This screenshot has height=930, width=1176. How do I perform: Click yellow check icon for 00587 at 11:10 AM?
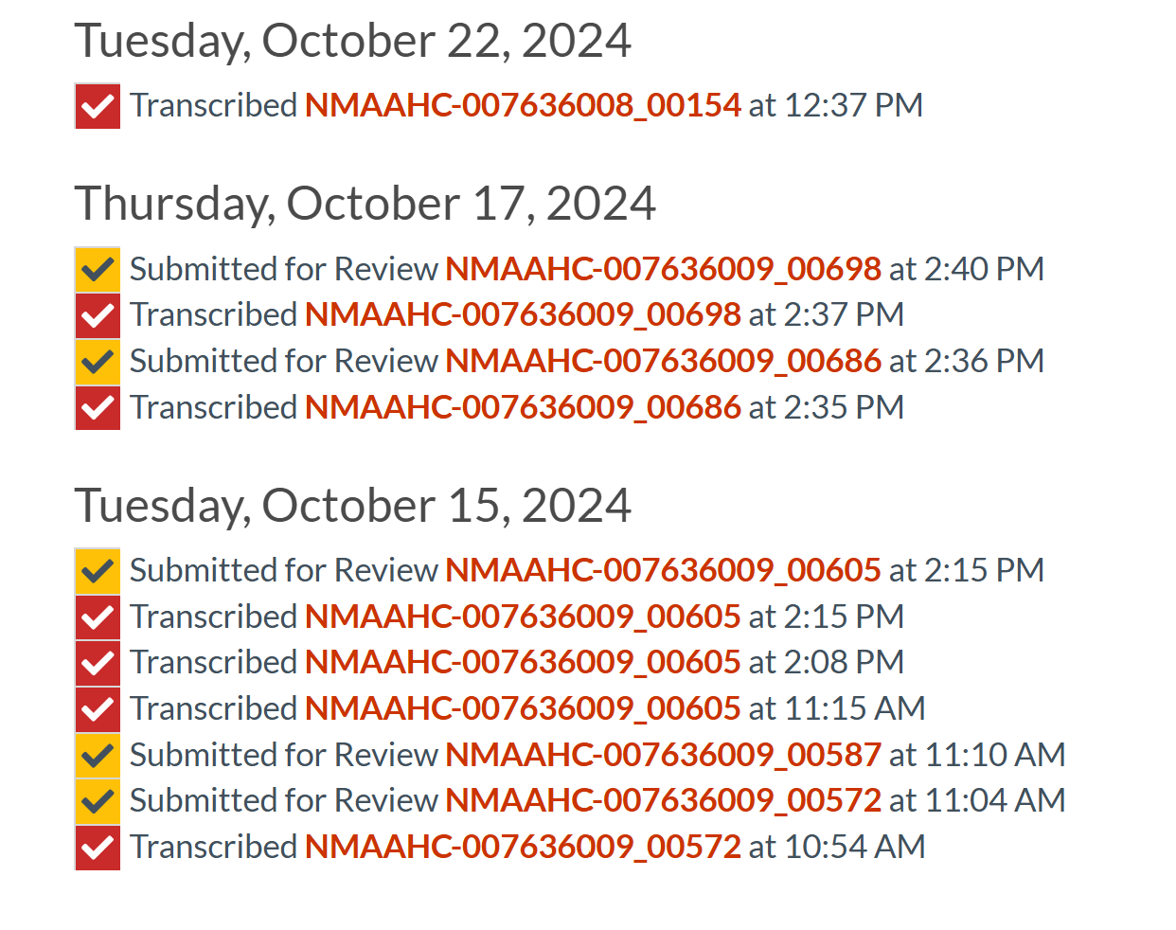[98, 756]
